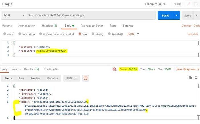
Task: Click the "lastName": "Sonata" response line
Action: 34,98
